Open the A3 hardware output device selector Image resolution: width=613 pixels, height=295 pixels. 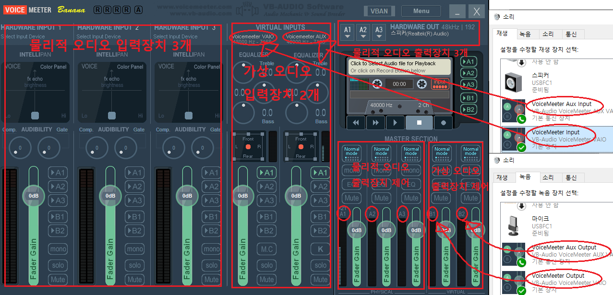tap(379, 32)
